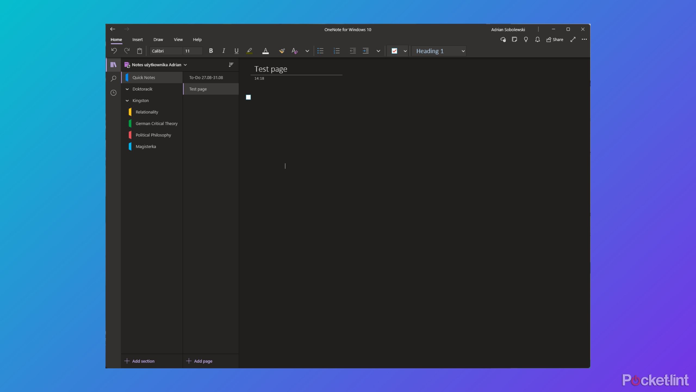Click the Adrian Sobolewski account name
The width and height of the screenshot is (696, 392).
(508, 29)
